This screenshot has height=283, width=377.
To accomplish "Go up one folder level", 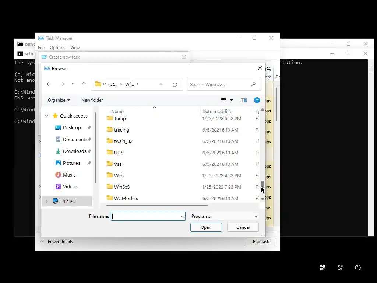I will (x=84, y=84).
